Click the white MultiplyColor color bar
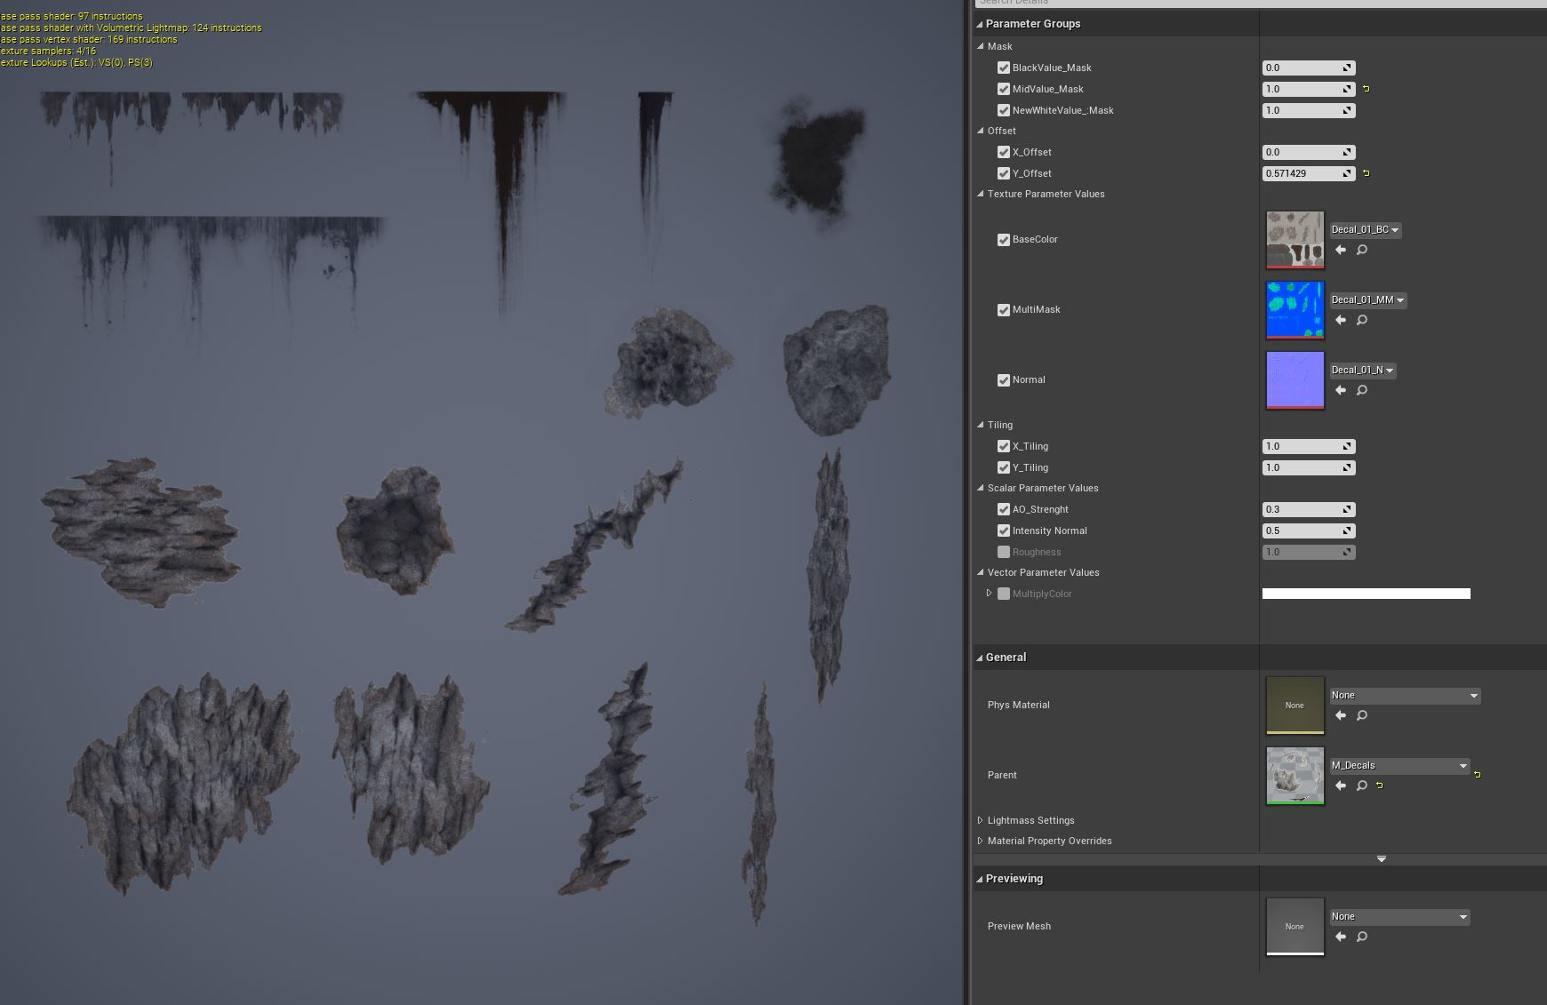The height and width of the screenshot is (1005, 1547). (1366, 594)
